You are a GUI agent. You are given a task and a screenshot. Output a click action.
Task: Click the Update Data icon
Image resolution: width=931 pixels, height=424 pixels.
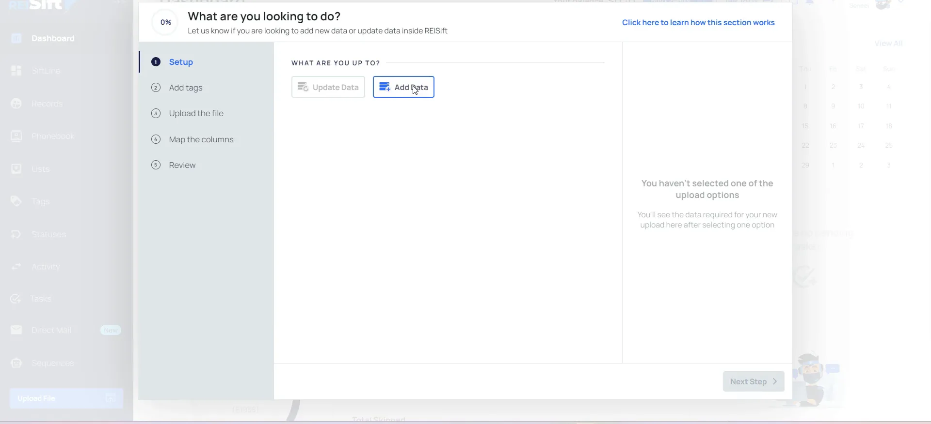303,87
